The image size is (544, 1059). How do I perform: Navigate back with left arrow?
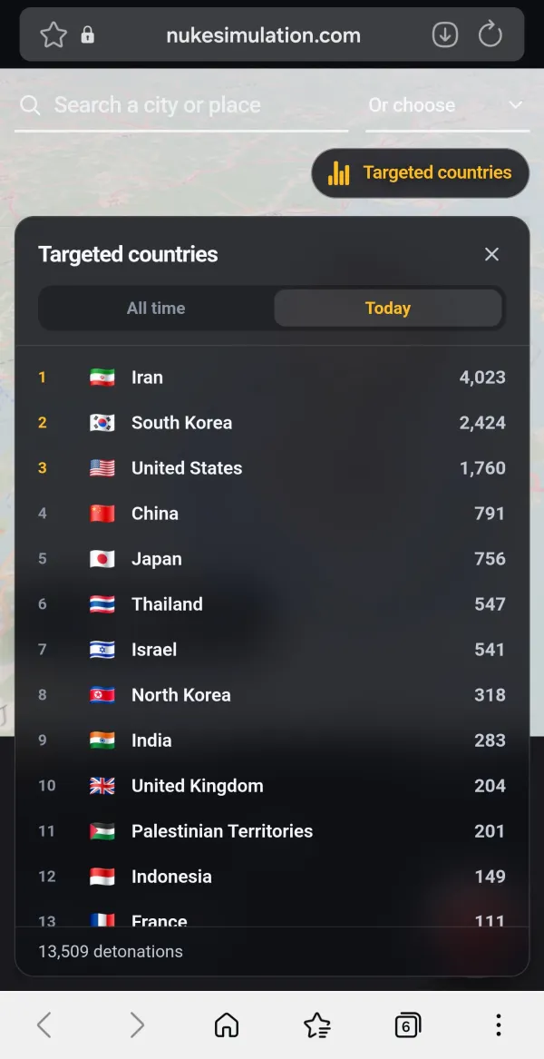[x=44, y=1025]
